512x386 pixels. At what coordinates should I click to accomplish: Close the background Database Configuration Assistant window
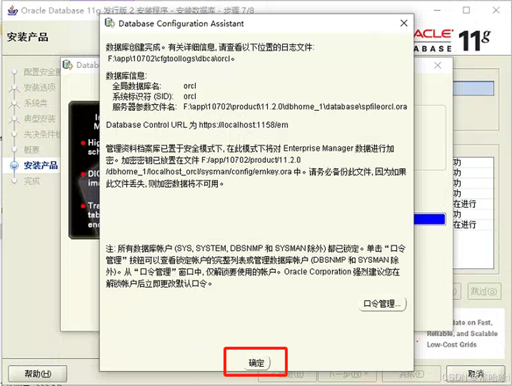click(x=437, y=65)
